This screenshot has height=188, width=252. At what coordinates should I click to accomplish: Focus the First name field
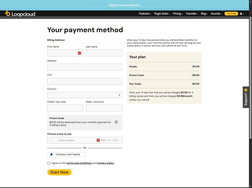tap(65, 53)
